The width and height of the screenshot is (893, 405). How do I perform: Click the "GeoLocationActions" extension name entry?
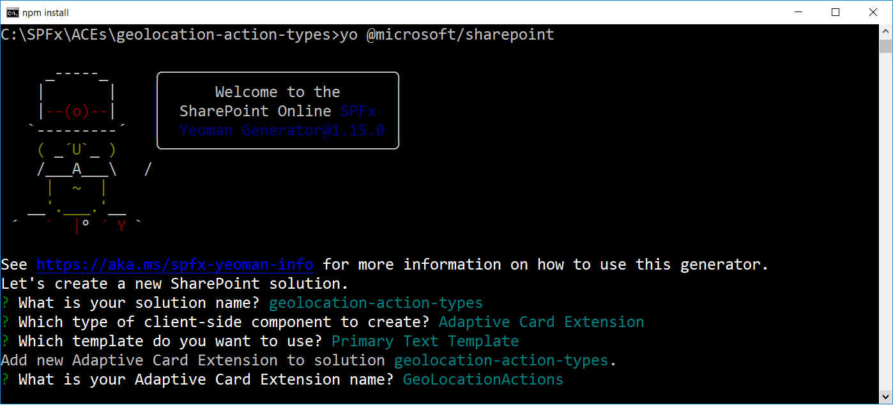coord(483,379)
